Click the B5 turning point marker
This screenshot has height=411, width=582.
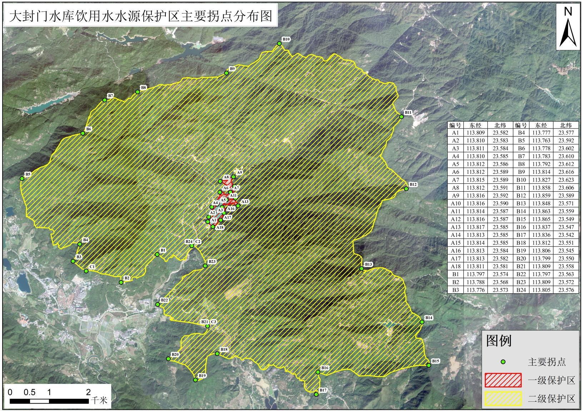[x=22, y=178]
